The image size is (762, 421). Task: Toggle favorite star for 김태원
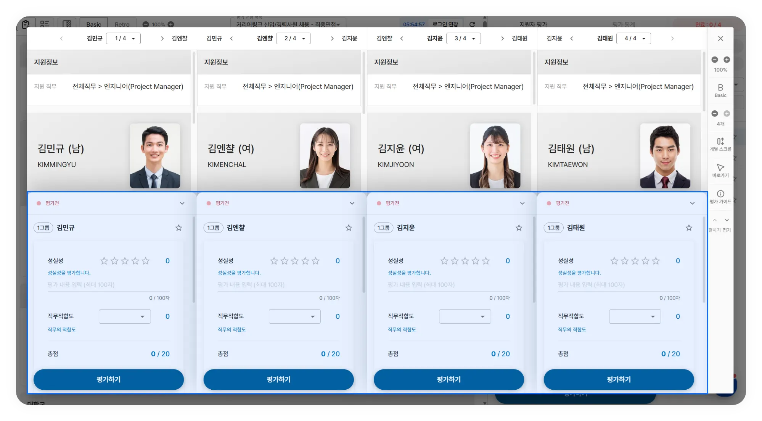tap(688, 228)
